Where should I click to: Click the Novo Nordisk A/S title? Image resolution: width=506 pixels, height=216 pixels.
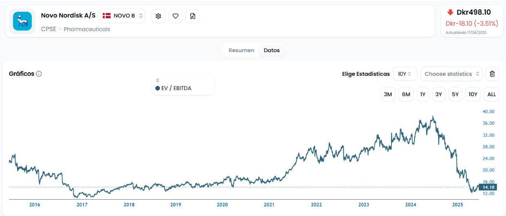68,15
